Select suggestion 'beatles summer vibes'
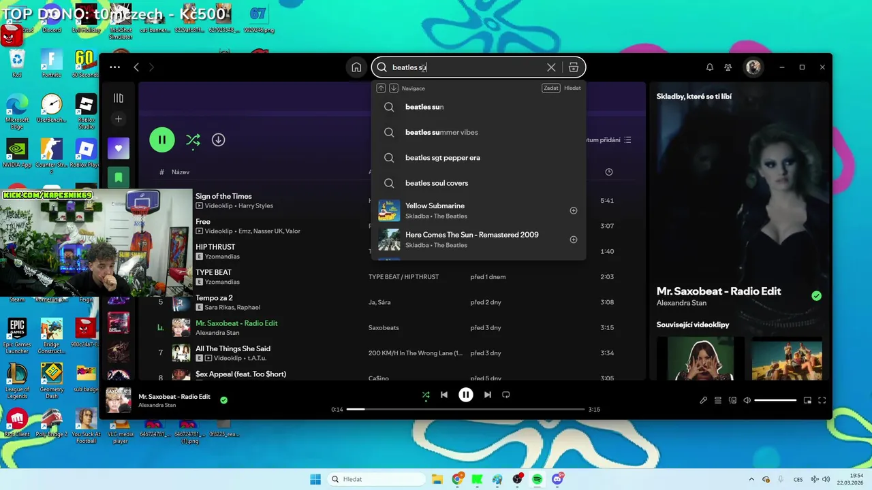This screenshot has width=872, height=490. [478, 132]
